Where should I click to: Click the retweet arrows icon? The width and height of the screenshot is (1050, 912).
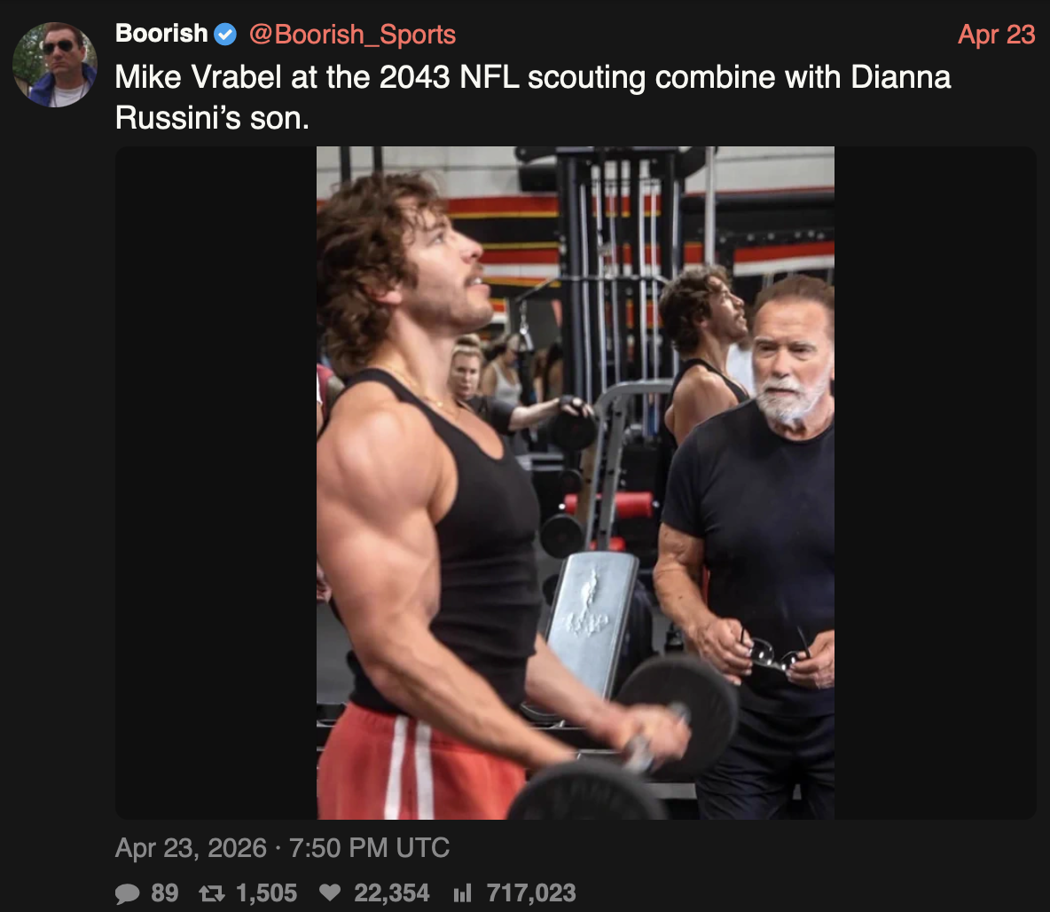coord(212,893)
